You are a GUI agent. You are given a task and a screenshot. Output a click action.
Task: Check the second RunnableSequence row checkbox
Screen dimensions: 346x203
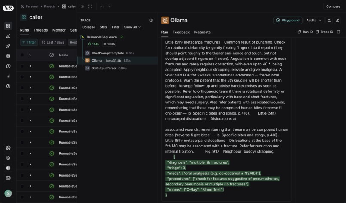pyautogui.click(x=22, y=77)
